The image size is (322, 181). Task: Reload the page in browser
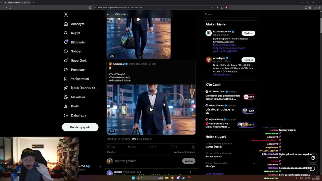pos(10,8)
